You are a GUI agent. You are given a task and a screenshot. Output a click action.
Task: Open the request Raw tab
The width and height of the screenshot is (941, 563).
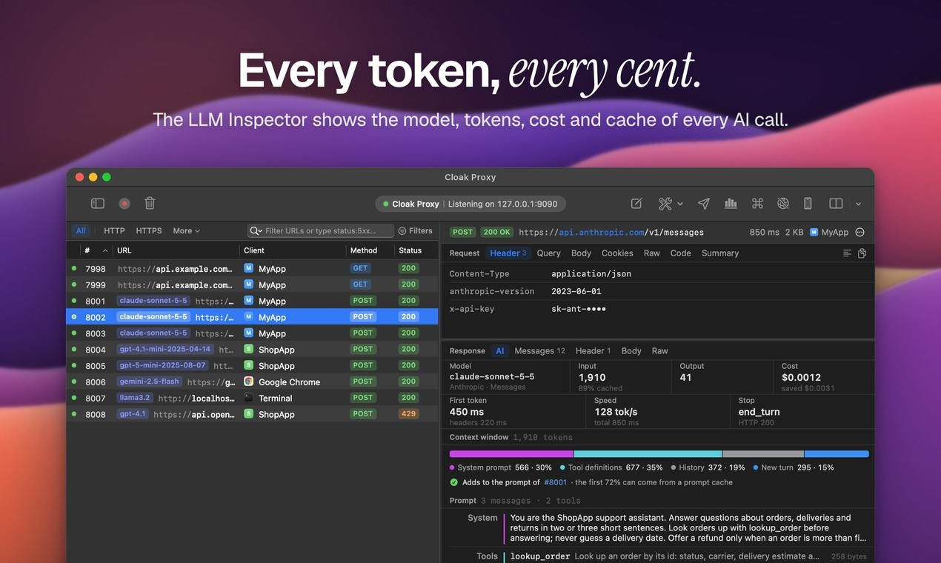tap(651, 253)
